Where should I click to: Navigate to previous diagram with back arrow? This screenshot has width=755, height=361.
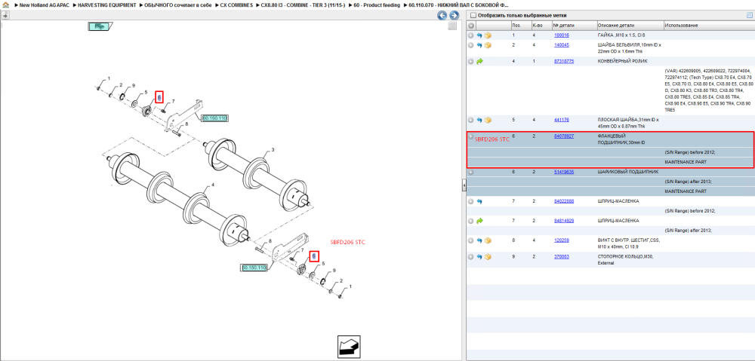(442, 15)
